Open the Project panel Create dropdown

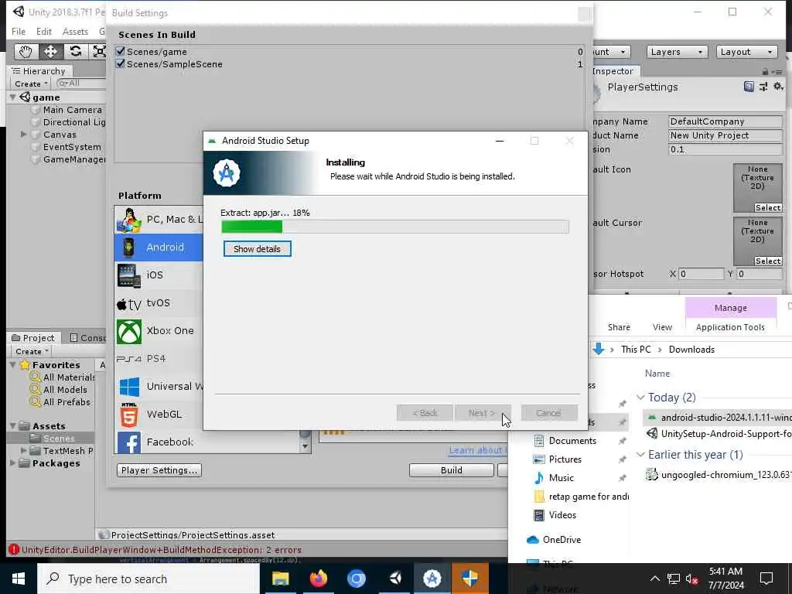(x=31, y=352)
